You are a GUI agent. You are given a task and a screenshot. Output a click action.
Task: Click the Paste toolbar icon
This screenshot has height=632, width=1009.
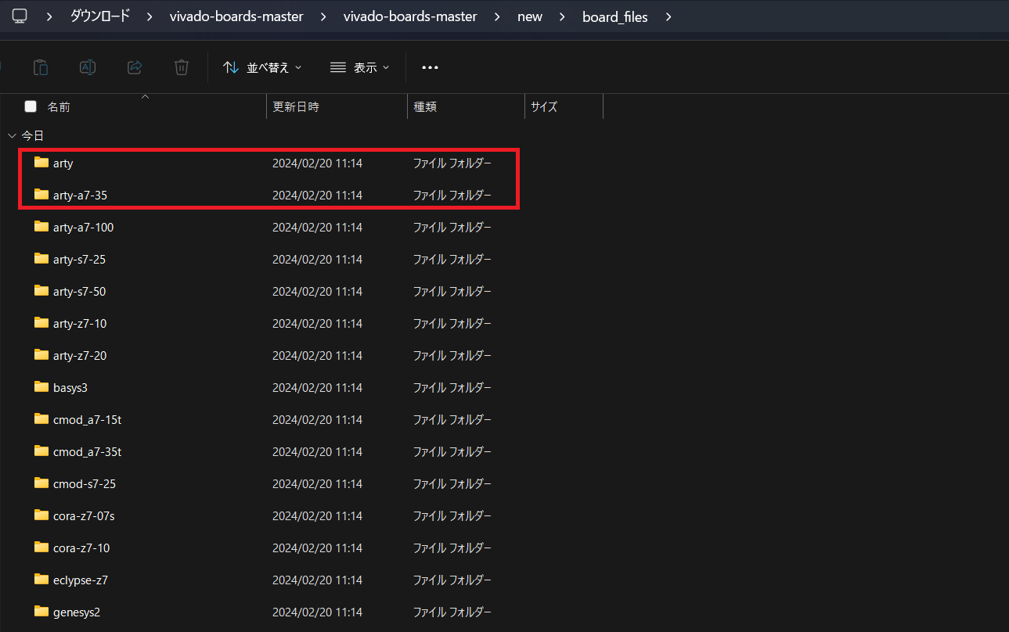click(x=41, y=67)
